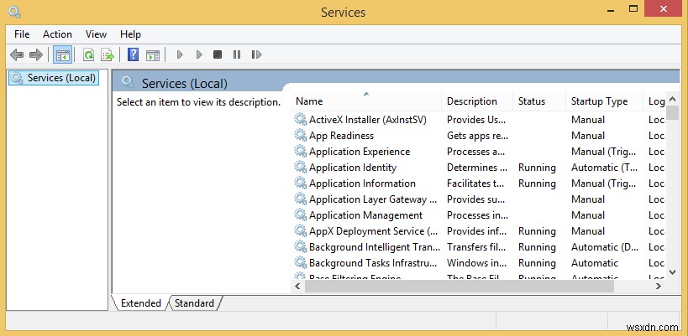The height and width of the screenshot is (336, 688).
Task: Click the Export List toolbar icon
Action: (107, 55)
